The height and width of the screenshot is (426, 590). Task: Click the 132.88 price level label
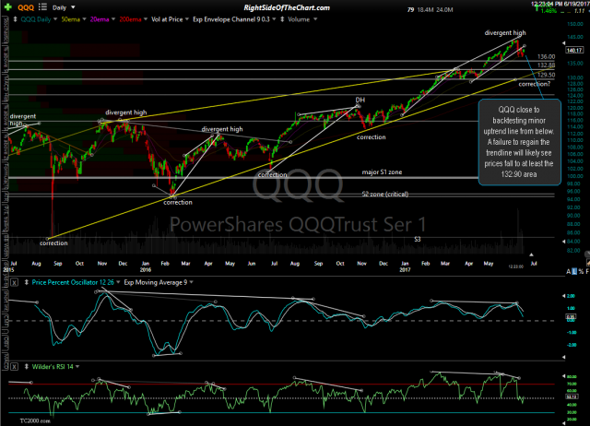pyautogui.click(x=546, y=65)
